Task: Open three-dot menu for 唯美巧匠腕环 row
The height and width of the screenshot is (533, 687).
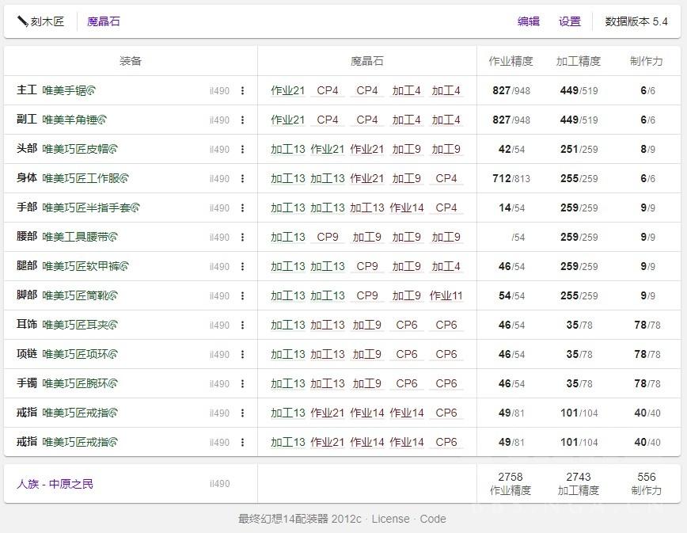Action: (242, 384)
